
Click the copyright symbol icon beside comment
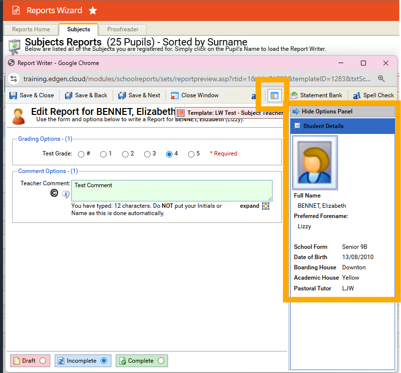click(54, 194)
